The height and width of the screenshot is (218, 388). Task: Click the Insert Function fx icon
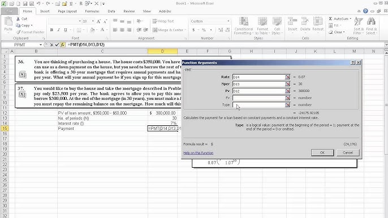point(63,45)
